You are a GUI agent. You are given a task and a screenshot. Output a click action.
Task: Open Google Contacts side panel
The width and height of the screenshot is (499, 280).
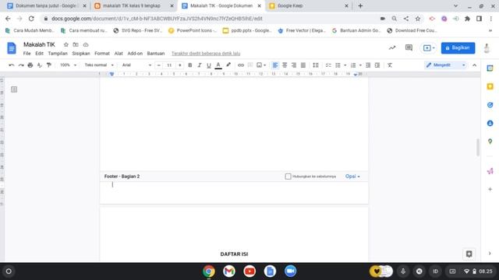pos(490,123)
